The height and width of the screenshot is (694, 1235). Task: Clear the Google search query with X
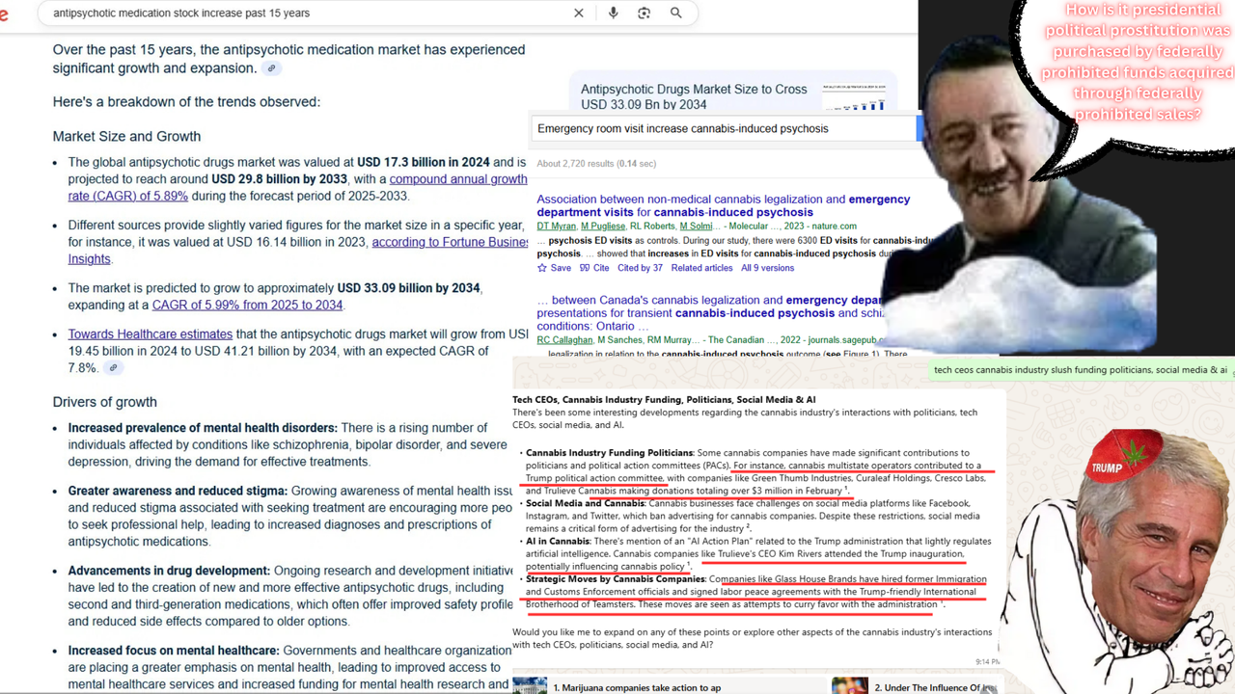[579, 13]
